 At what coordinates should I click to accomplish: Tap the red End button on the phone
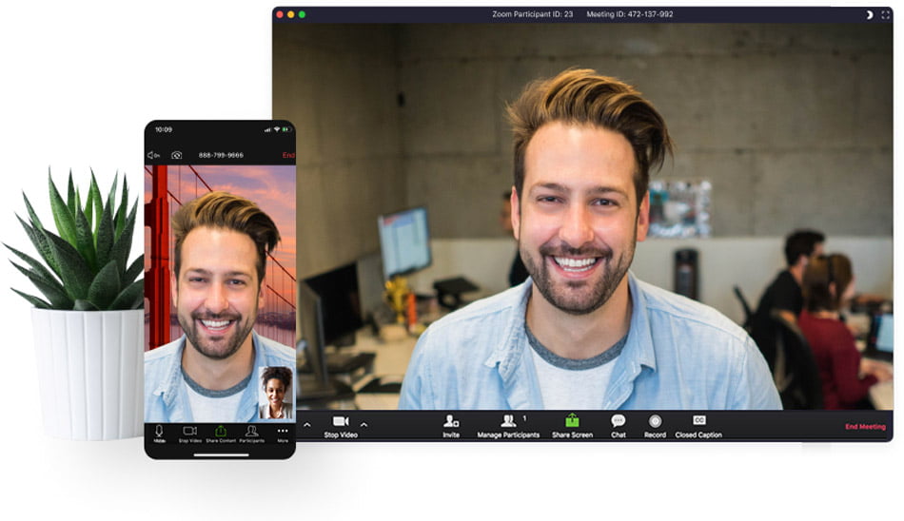click(288, 155)
